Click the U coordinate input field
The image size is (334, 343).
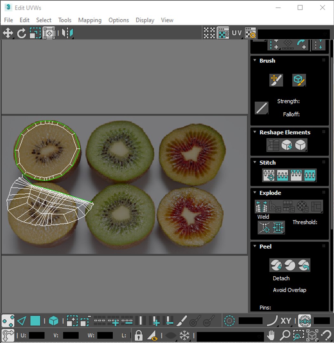(37, 335)
